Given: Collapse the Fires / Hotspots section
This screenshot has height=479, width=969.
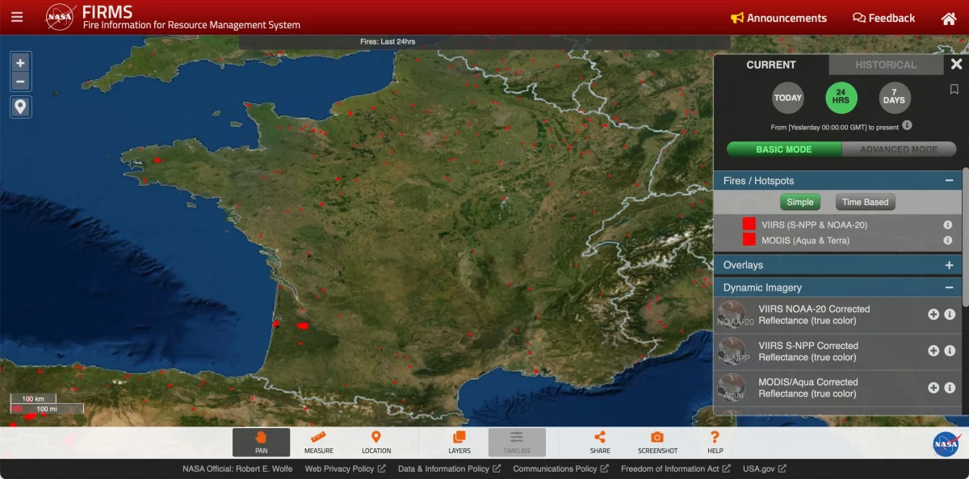Looking at the screenshot, I should tap(949, 181).
